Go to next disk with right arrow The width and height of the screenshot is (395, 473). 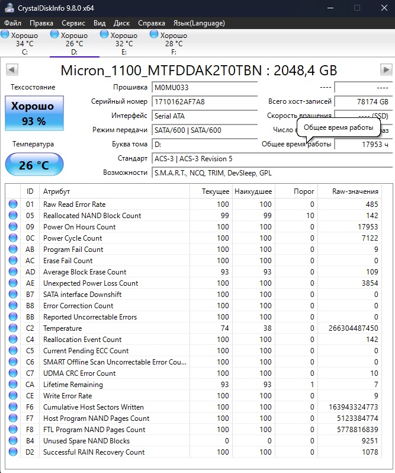(386, 70)
